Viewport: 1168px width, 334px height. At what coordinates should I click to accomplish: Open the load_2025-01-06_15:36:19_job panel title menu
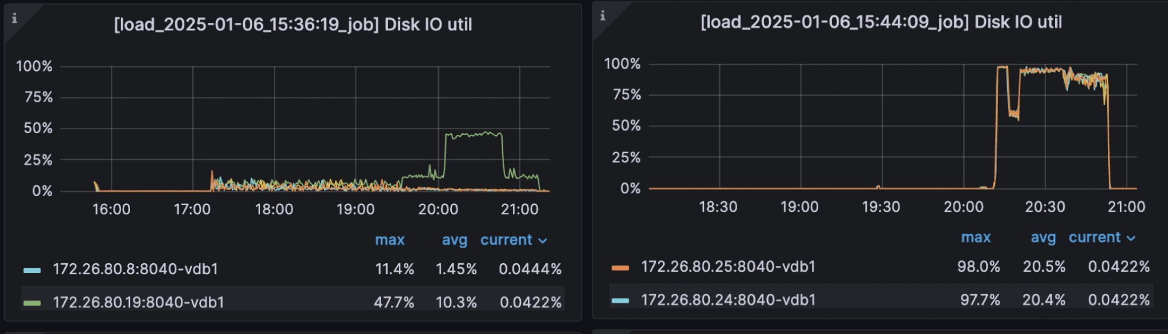(x=293, y=25)
